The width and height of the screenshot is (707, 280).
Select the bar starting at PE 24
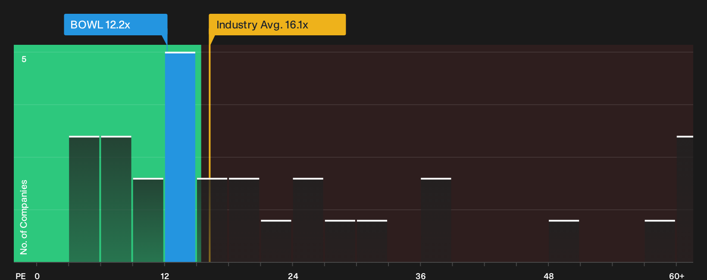tap(308, 220)
